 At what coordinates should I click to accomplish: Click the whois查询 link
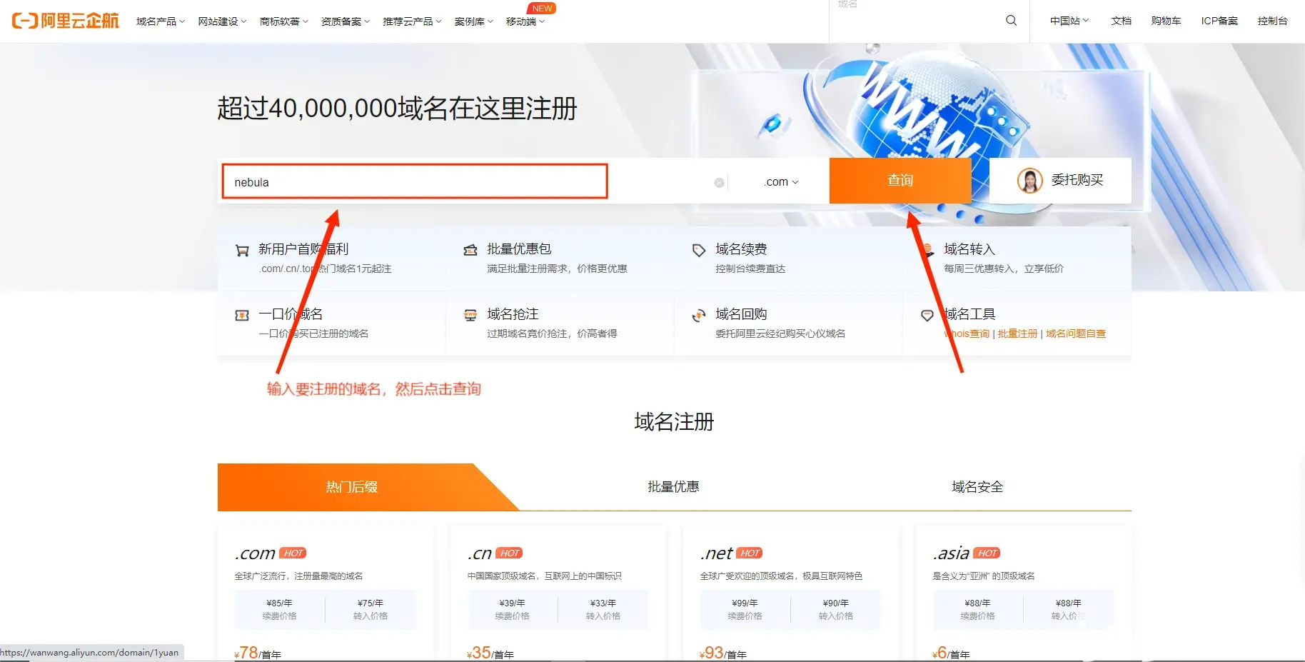click(x=967, y=333)
